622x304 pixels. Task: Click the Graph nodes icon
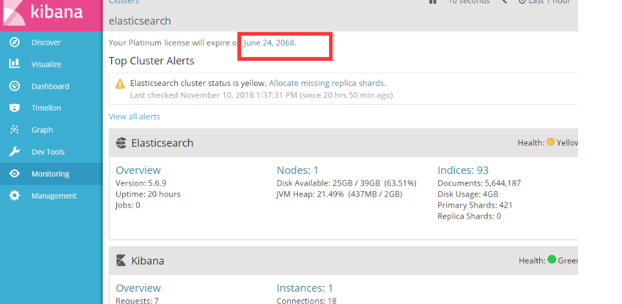tap(14, 129)
